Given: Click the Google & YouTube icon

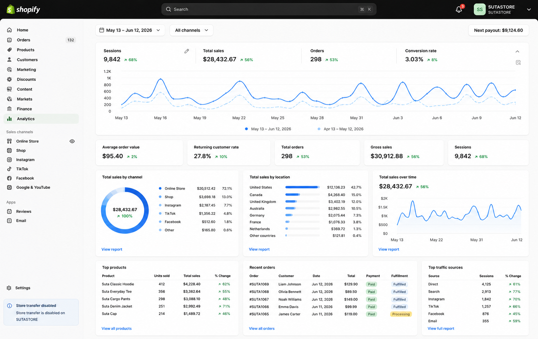Looking at the screenshot, I should click(x=10, y=187).
